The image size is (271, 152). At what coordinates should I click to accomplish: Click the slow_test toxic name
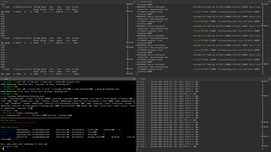[6, 135]
